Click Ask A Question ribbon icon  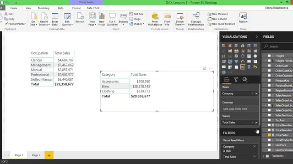click(112, 19)
